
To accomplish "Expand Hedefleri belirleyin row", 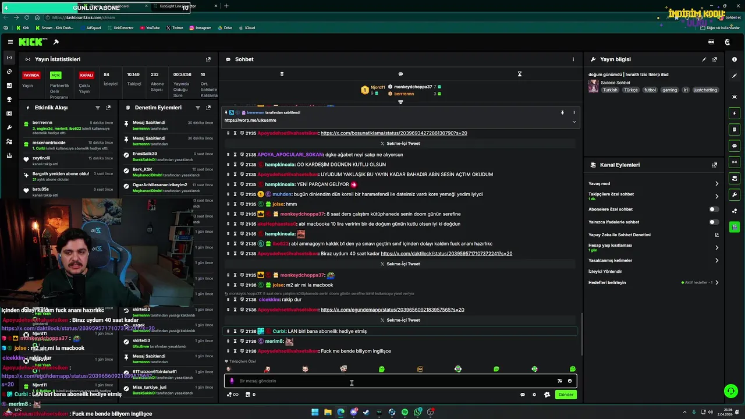I will coord(717,283).
